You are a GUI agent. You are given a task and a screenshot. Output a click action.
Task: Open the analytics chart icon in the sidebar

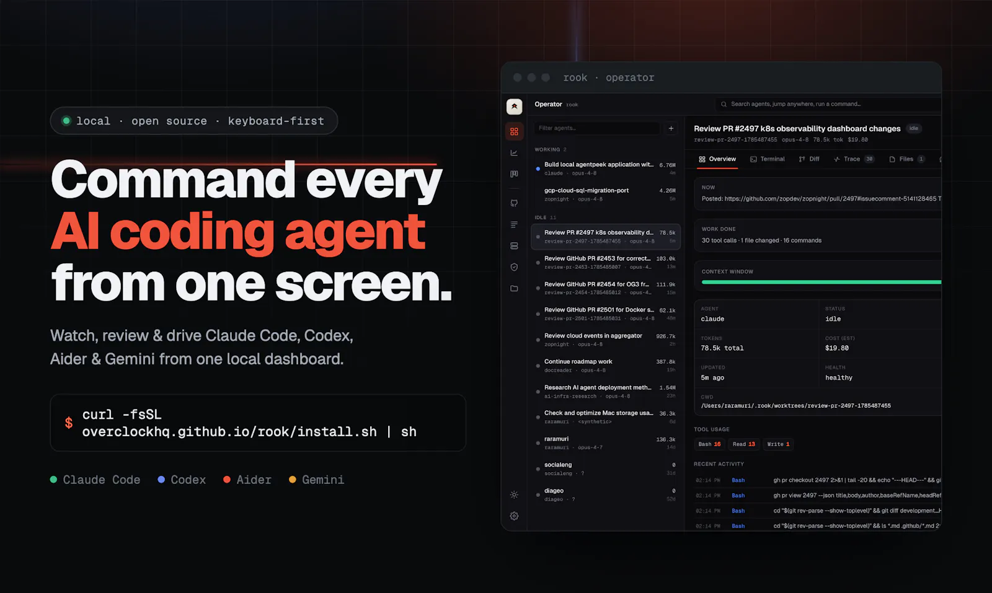(x=514, y=153)
